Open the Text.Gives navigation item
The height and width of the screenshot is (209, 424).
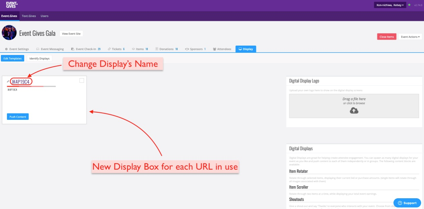[x=29, y=16]
